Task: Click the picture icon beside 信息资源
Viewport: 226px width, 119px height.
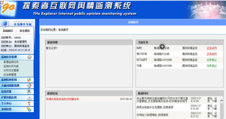Action: [x=29, y=92]
